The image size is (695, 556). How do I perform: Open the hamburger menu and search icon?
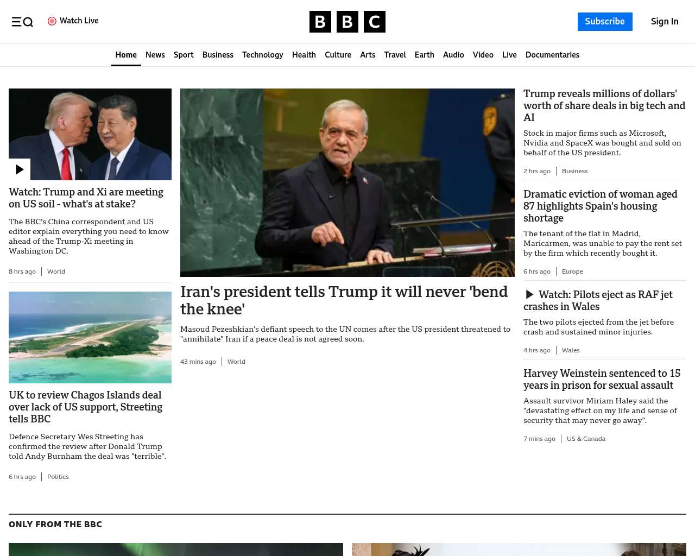[x=22, y=22]
